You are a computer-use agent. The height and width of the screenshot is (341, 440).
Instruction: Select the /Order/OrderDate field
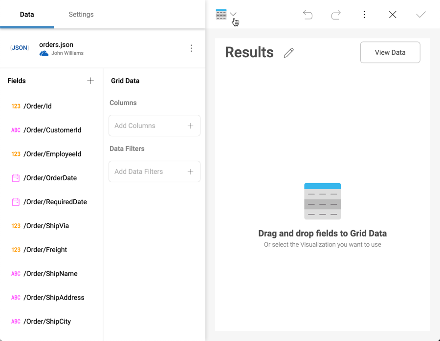(x=51, y=178)
